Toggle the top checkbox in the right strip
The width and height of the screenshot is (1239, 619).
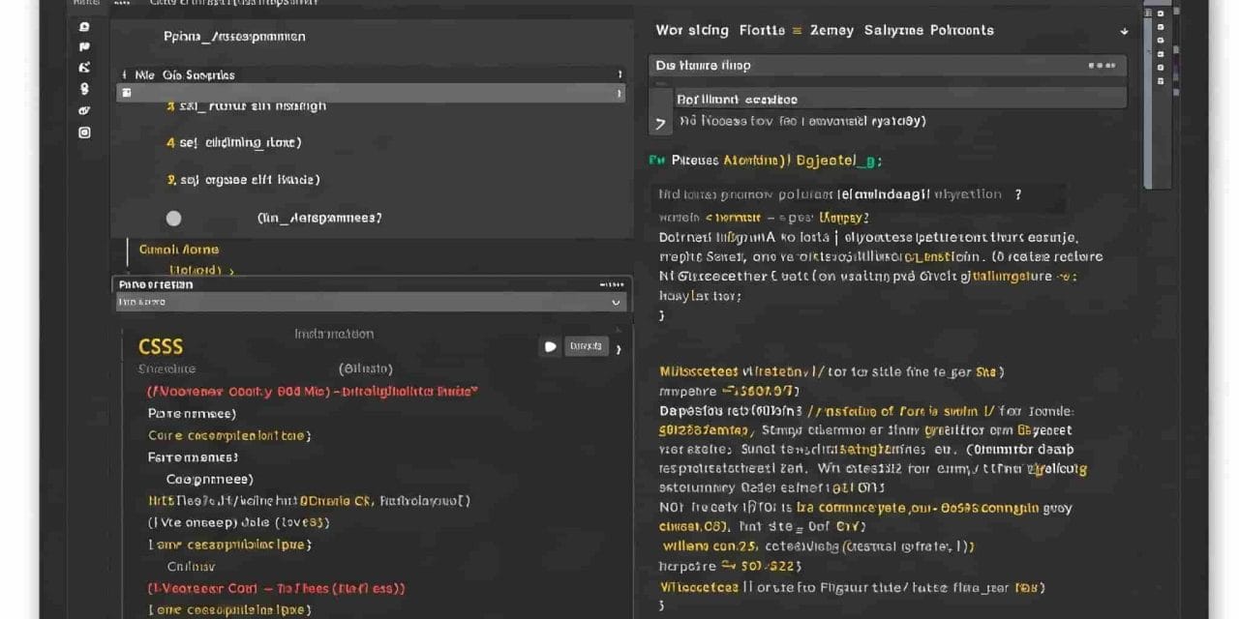pyautogui.click(x=1161, y=14)
